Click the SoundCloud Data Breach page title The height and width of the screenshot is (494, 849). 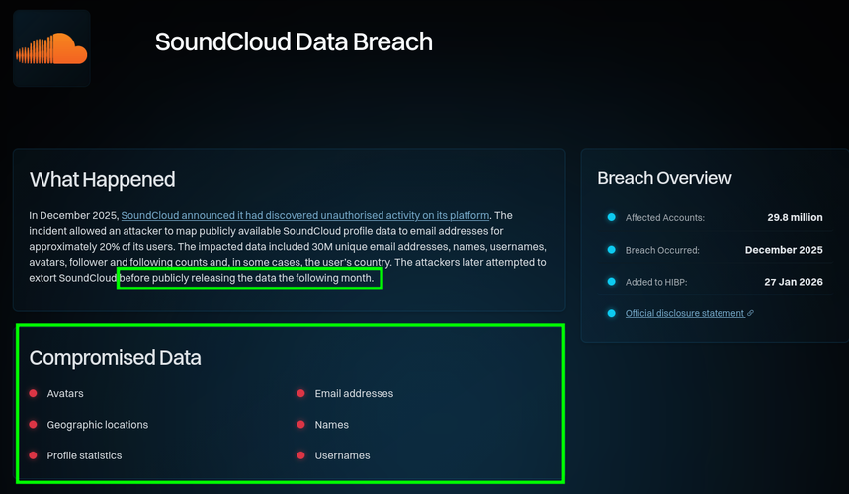[x=294, y=42]
